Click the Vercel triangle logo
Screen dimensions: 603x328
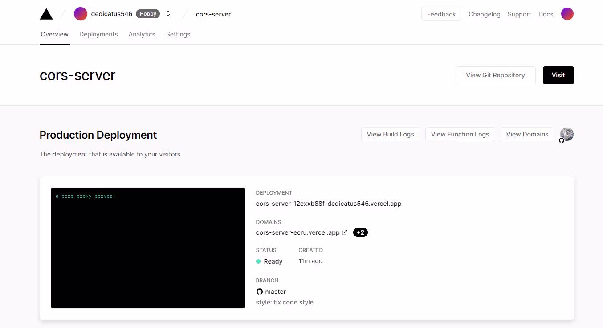46,14
